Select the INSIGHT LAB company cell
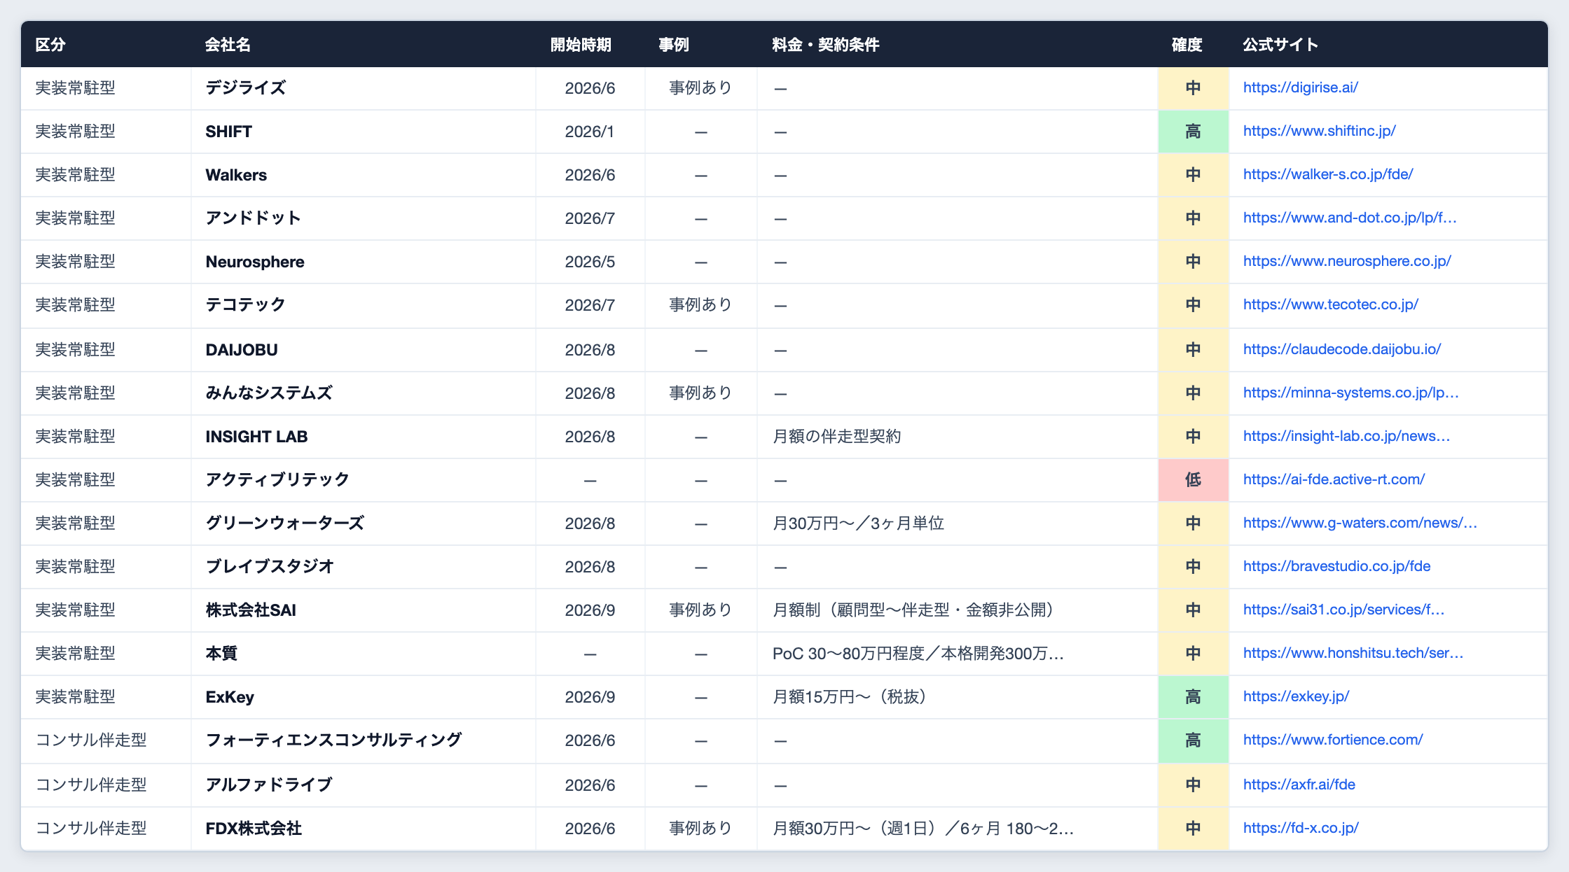Viewport: 1569px width, 872px height. click(364, 437)
